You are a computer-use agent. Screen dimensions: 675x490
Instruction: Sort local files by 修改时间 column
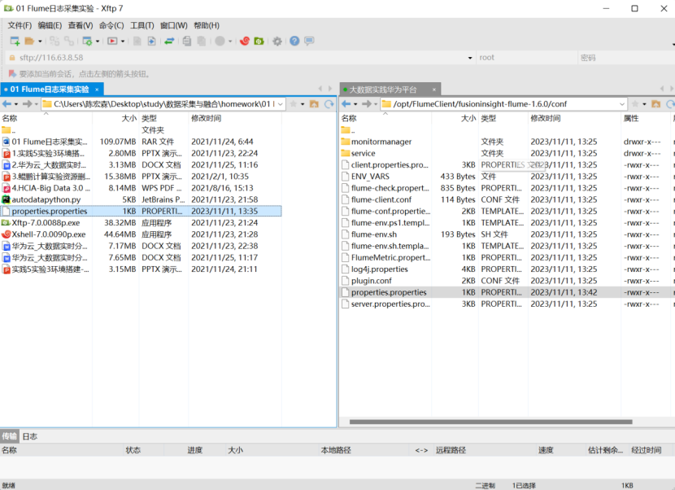pyautogui.click(x=235, y=118)
